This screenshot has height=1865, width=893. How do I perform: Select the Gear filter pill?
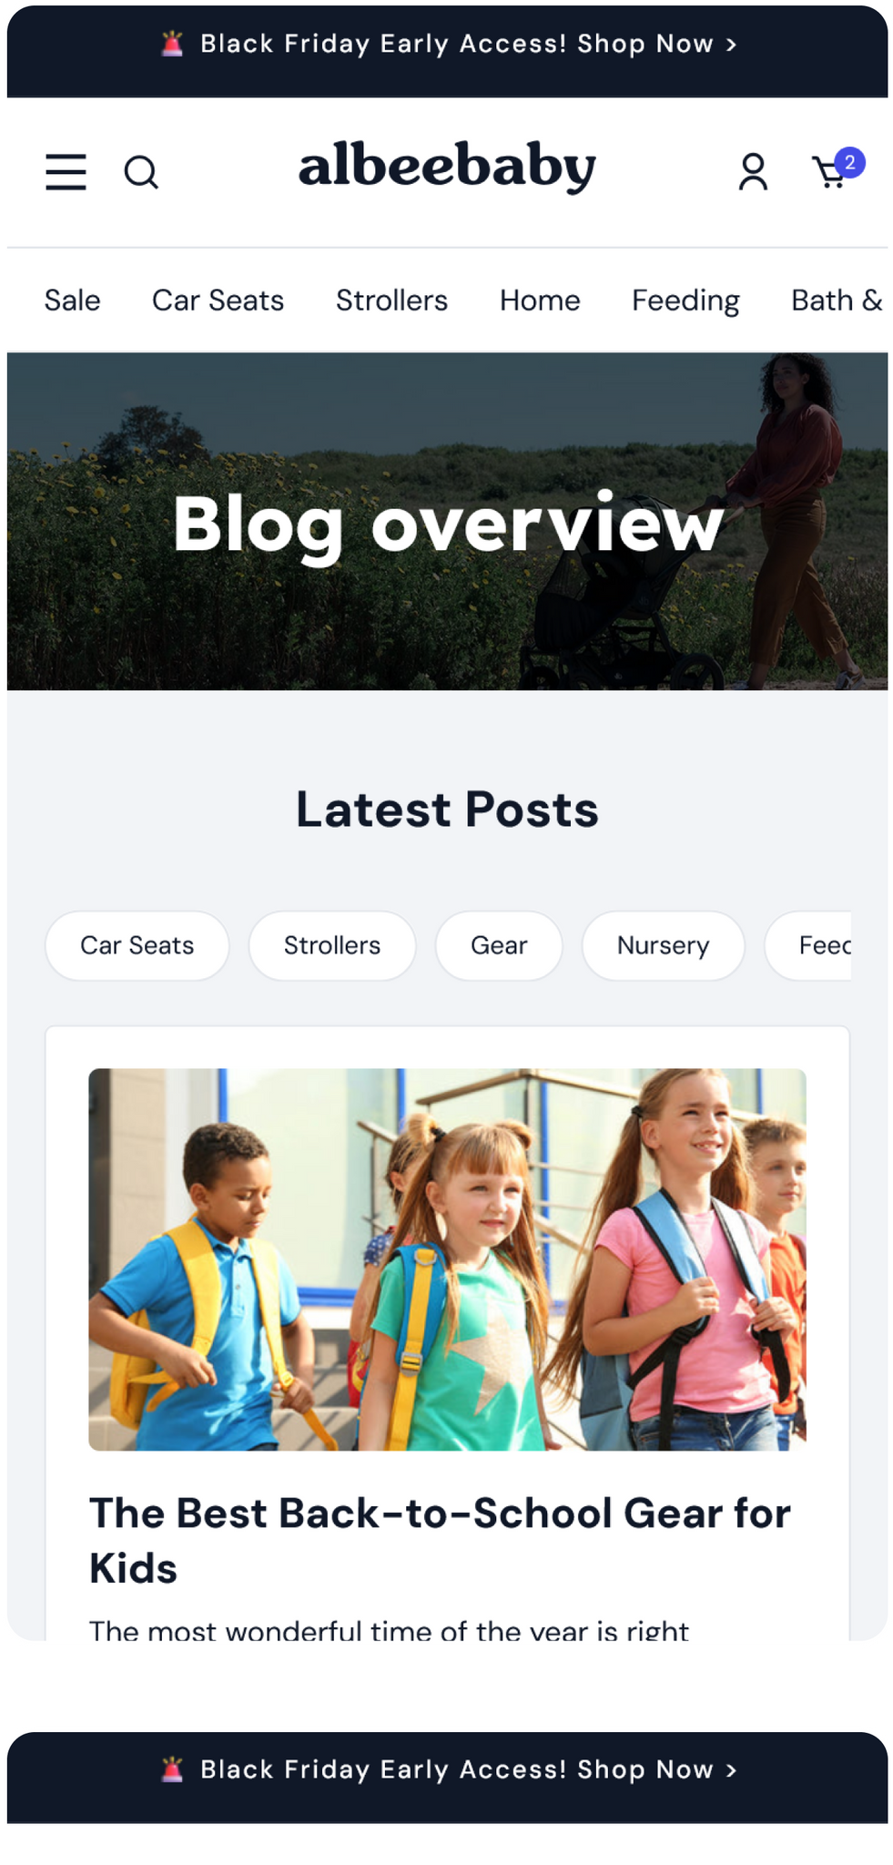tap(499, 945)
